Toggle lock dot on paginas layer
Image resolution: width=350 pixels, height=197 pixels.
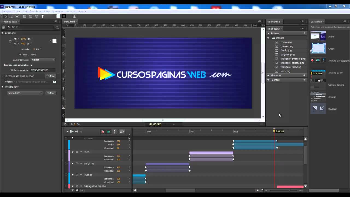(81, 163)
